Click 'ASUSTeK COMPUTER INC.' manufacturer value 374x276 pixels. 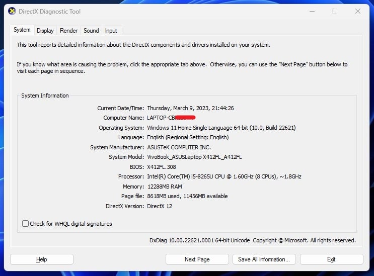pos(179,147)
